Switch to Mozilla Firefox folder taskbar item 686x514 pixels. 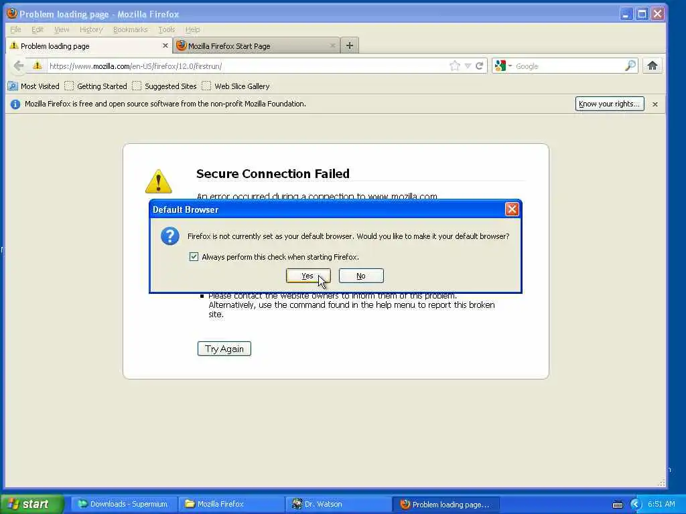tap(231, 504)
